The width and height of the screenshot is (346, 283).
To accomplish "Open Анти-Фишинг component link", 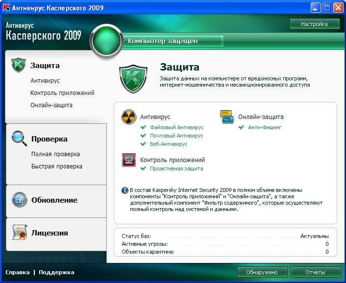I will [x=265, y=127].
